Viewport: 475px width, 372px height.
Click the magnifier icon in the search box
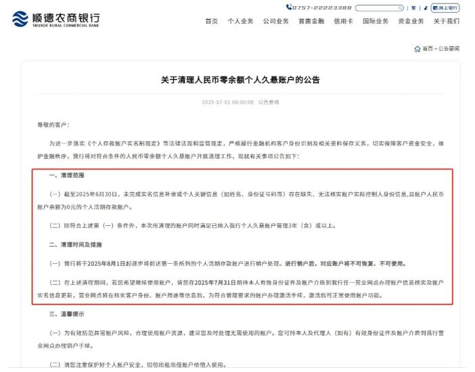click(400, 8)
